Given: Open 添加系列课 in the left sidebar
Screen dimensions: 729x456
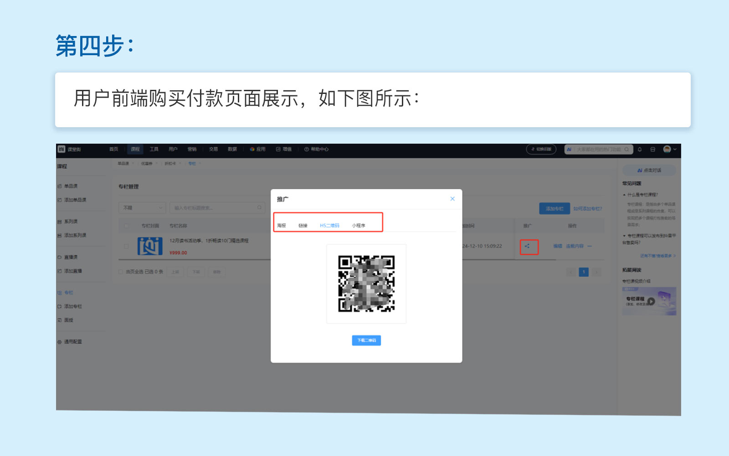Looking at the screenshot, I should click(x=72, y=235).
